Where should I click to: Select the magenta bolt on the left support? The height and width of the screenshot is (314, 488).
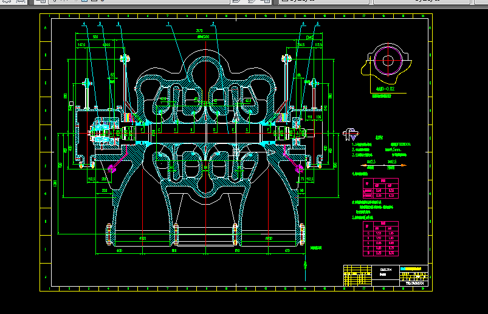(x=113, y=169)
